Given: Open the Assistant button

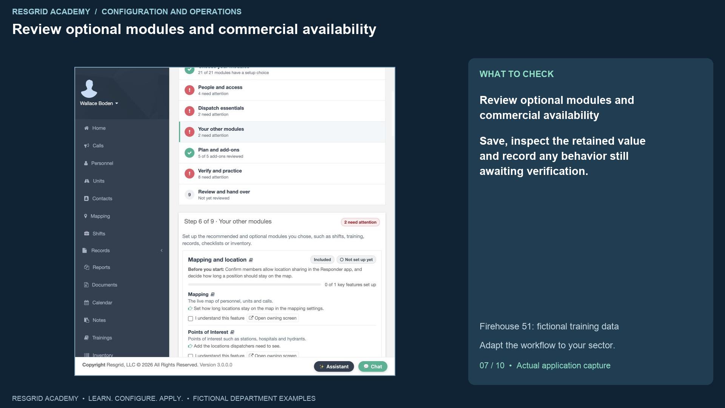Looking at the screenshot, I should point(334,366).
